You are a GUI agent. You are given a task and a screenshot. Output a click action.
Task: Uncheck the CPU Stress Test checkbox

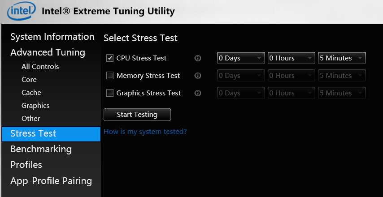pos(110,58)
